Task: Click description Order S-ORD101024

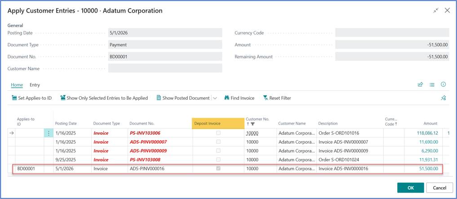Action: [x=339, y=159]
